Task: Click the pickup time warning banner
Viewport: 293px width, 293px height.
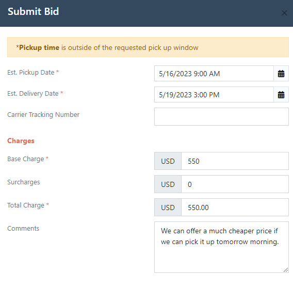Action: click(148, 47)
